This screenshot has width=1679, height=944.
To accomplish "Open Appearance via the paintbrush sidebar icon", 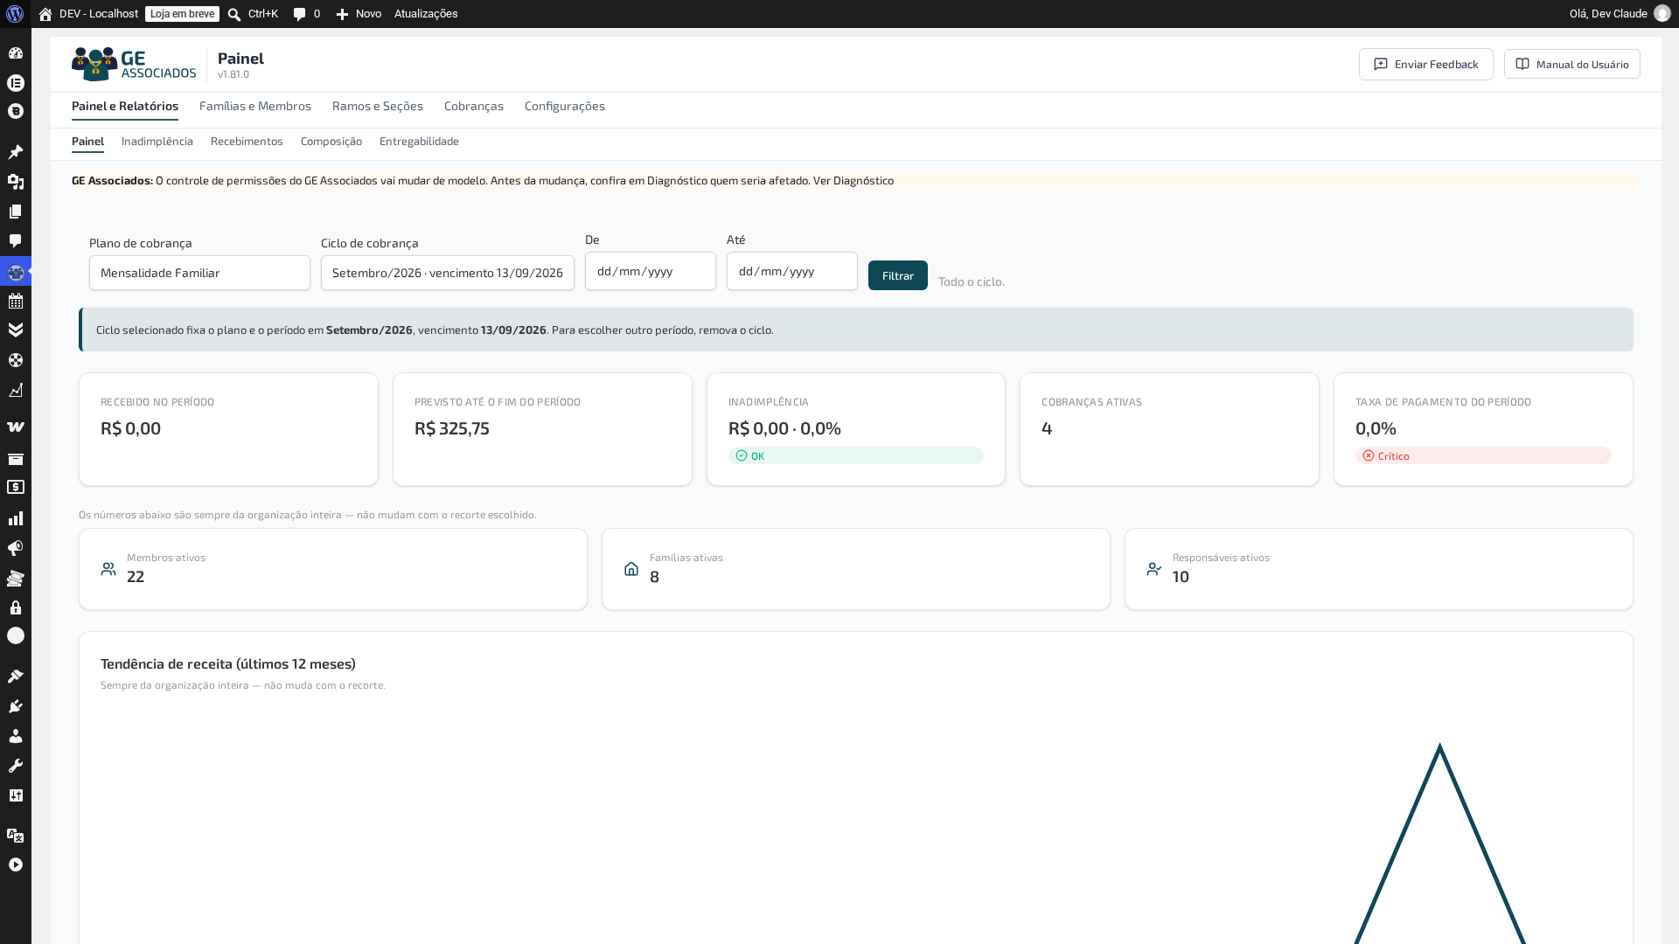I will coord(16,677).
